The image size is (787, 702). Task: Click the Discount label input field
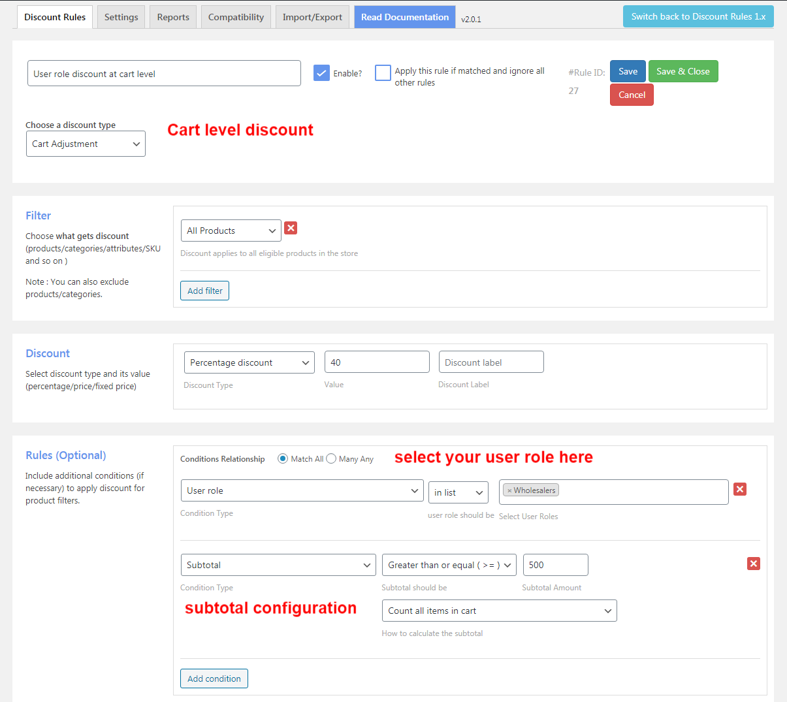point(491,362)
